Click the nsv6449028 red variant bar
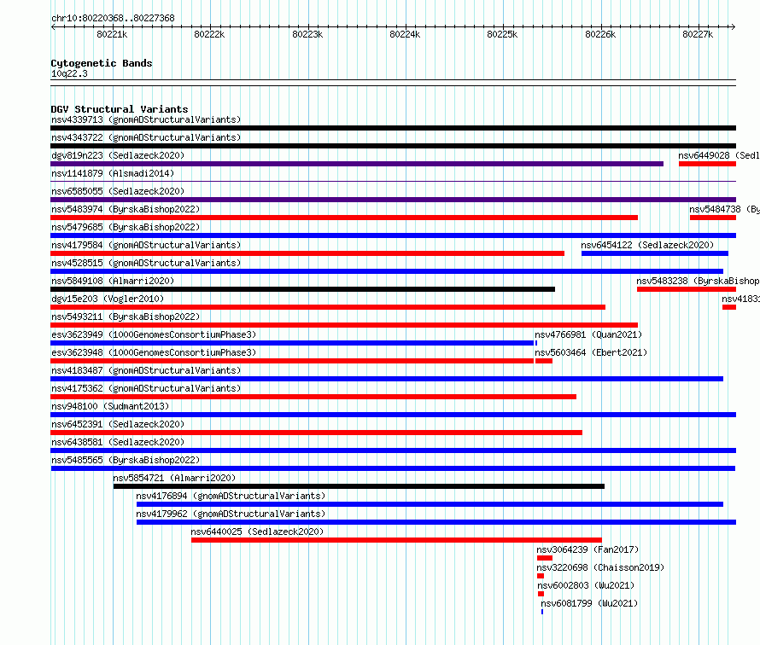760x645 pixels. point(707,164)
